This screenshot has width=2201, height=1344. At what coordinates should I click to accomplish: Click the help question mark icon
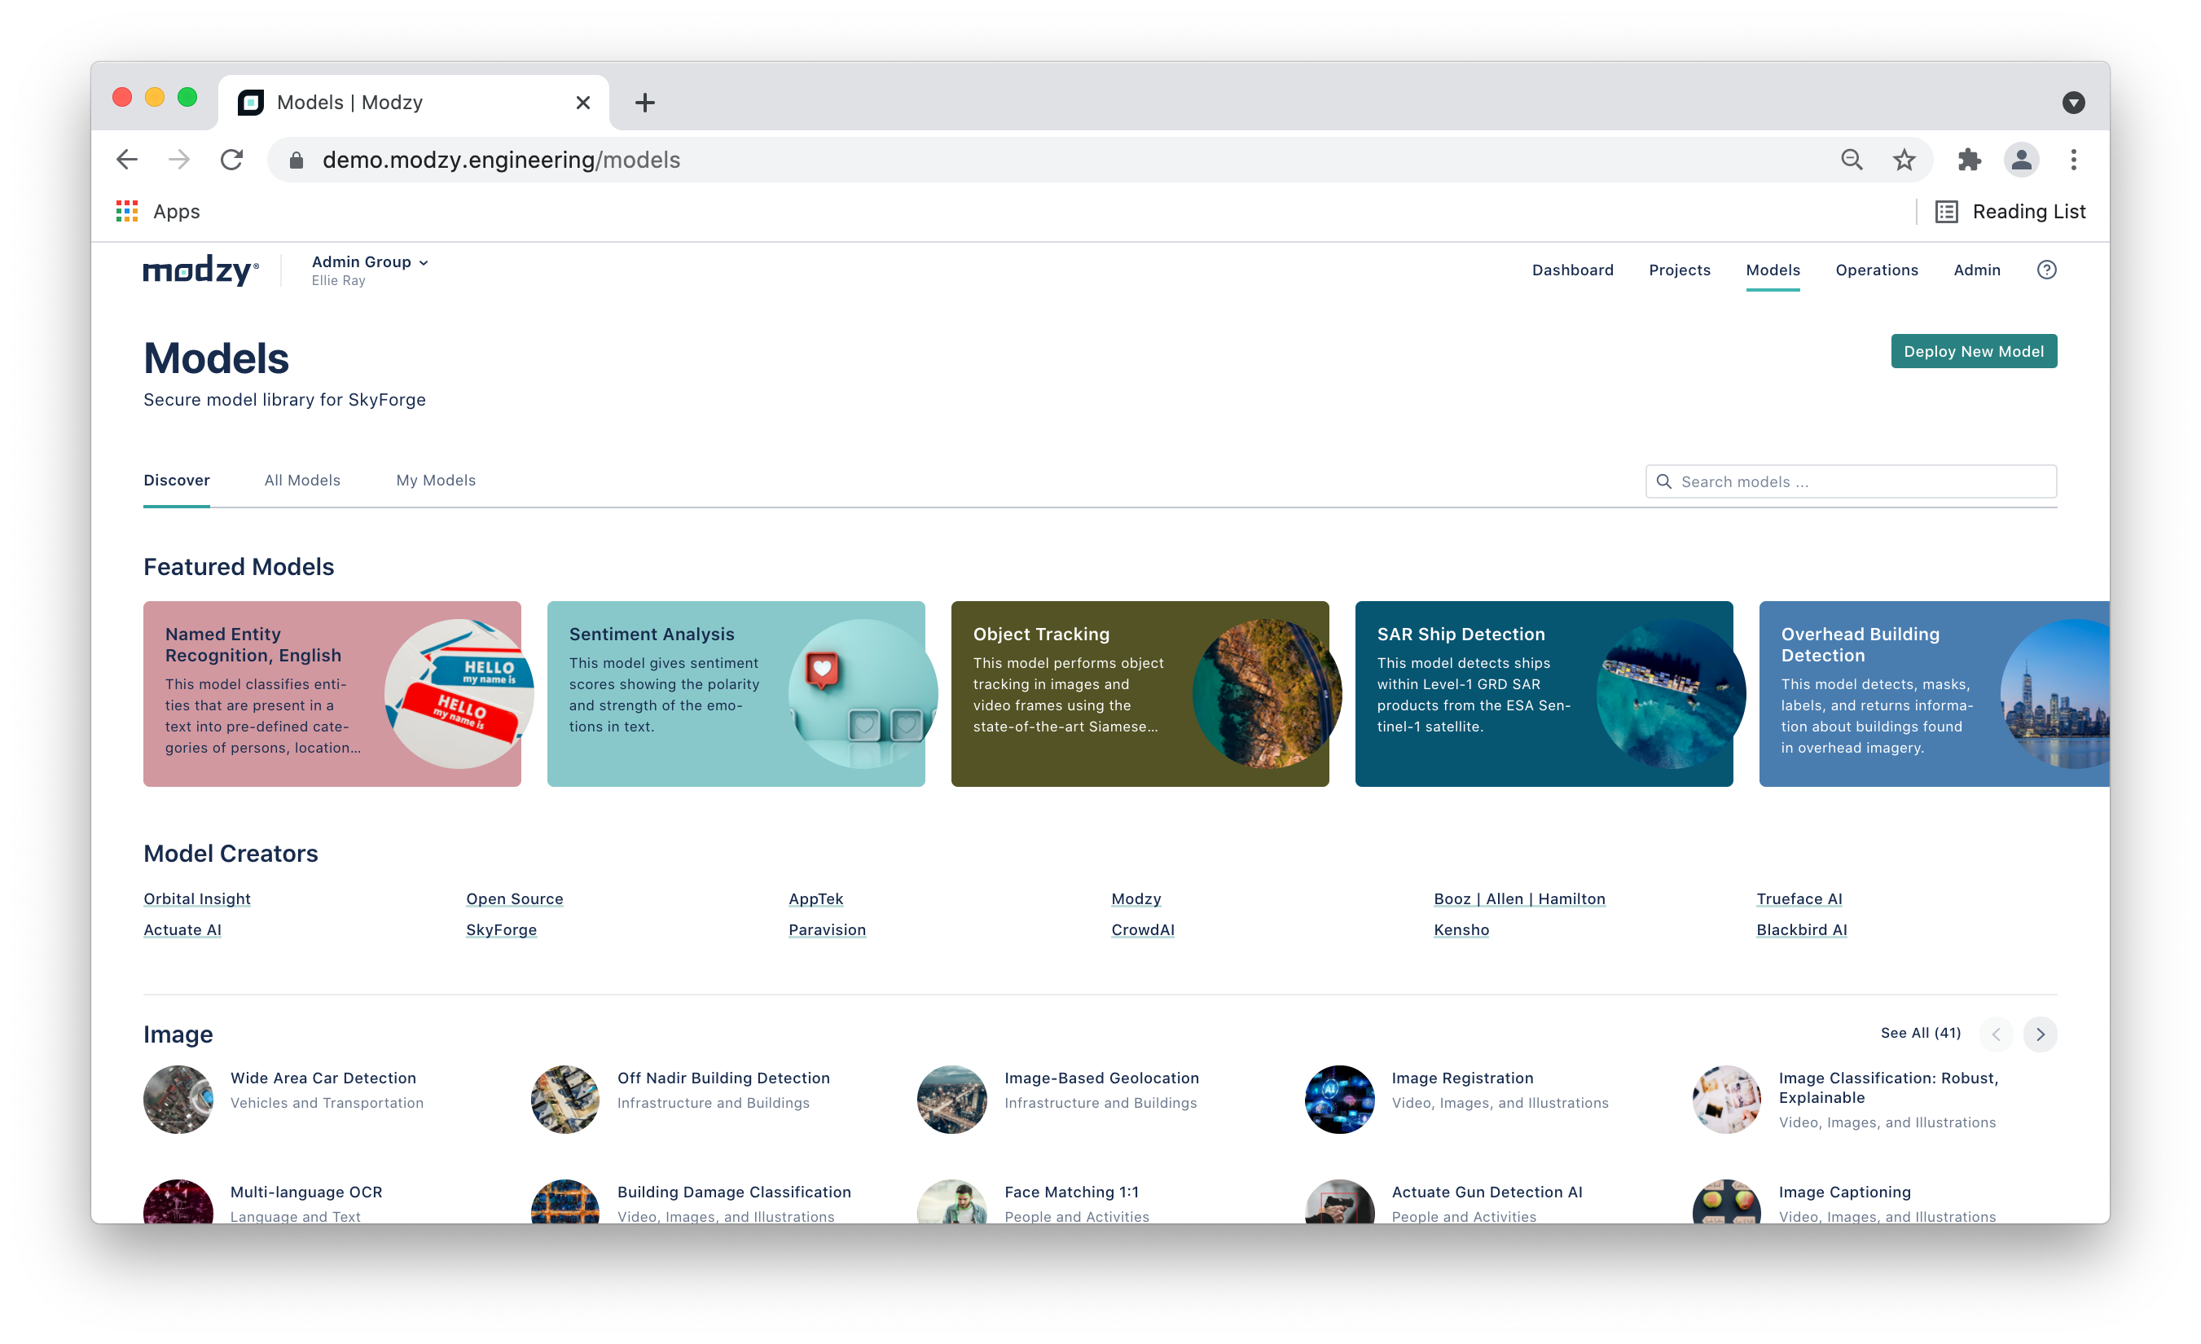[x=2045, y=270]
